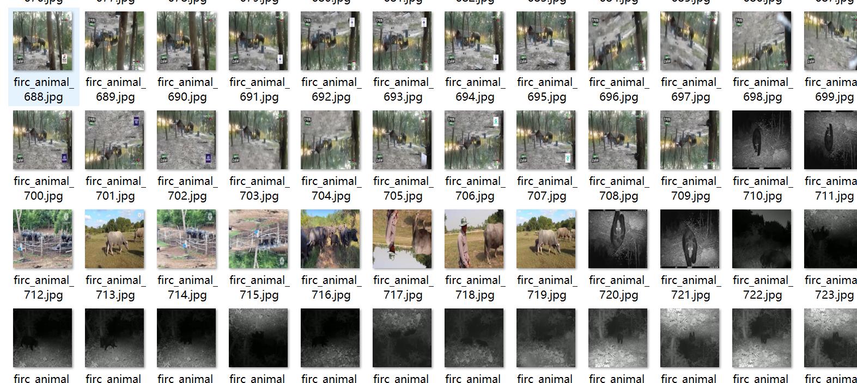
Task: Click the firc_animal_713.jpg grazing buffalo thumbnail
Action: tap(114, 239)
